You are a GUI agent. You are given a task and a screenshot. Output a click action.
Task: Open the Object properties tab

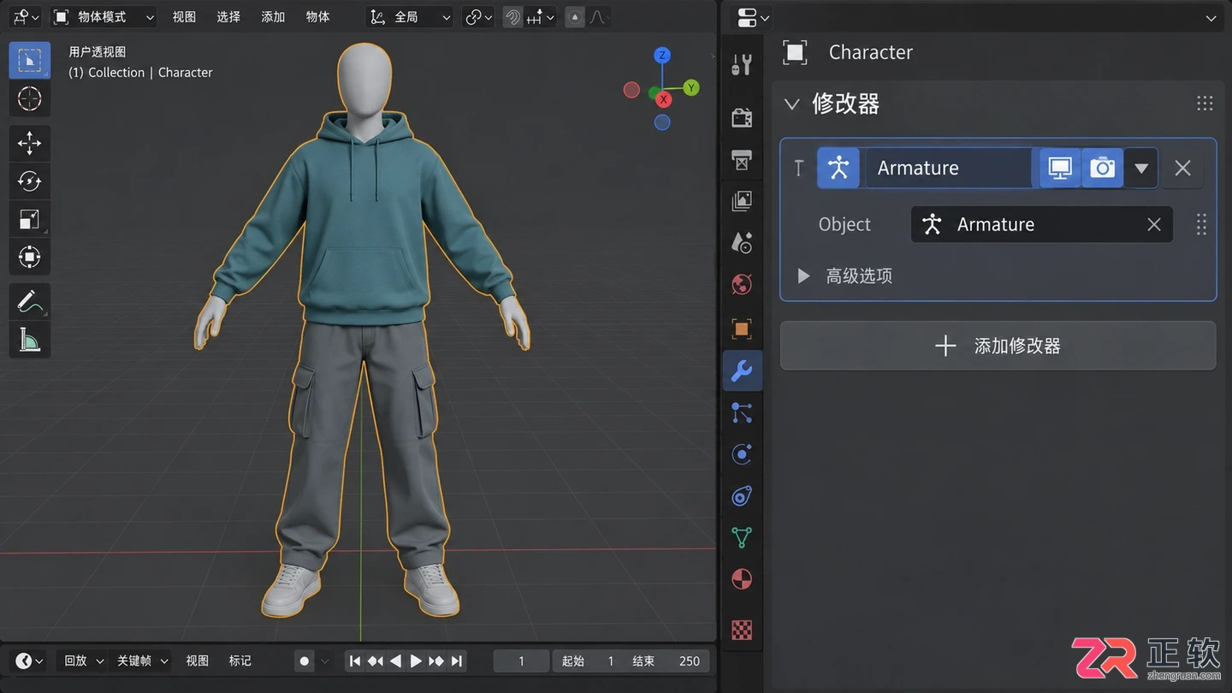click(742, 329)
